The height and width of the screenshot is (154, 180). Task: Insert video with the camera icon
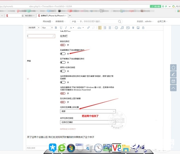(x=128, y=28)
